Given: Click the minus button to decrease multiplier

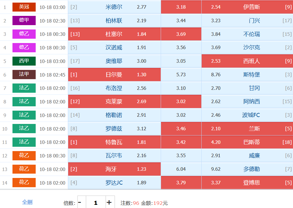Looking at the screenshot, I should coord(80,203).
